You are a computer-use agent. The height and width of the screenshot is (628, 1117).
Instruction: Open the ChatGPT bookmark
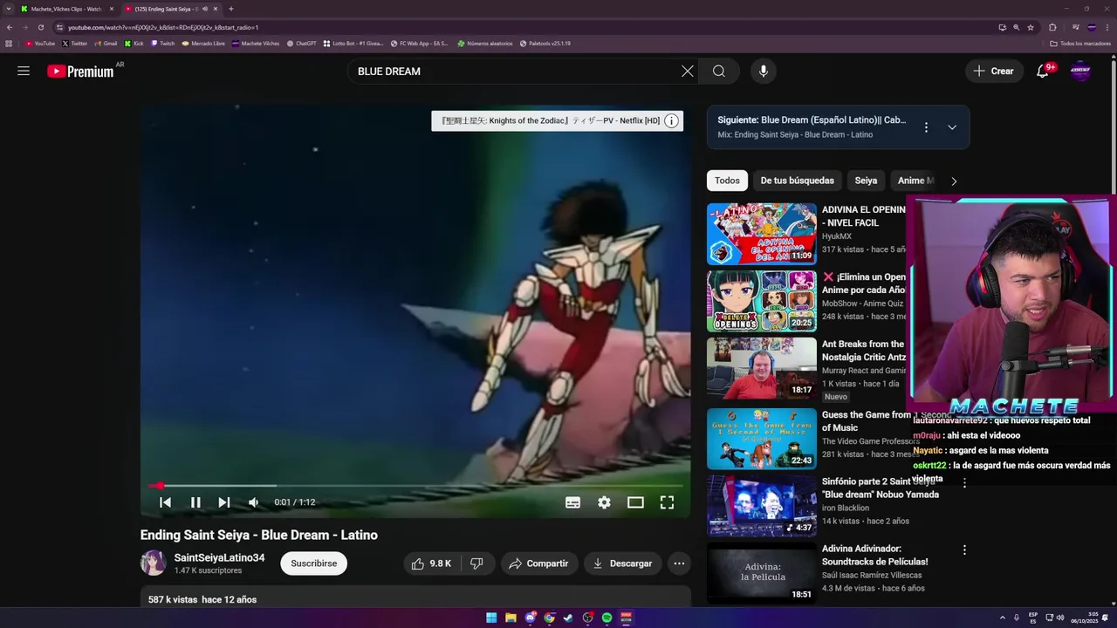[301, 44]
